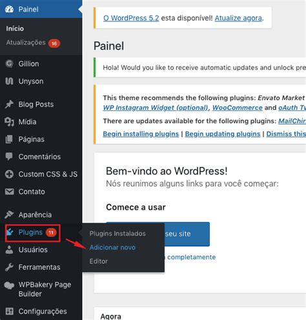Click the 'Nós reunimos alguns links' subtitle
Image resolution: width=306 pixels, height=320 pixels.
pyautogui.click(x=192, y=184)
